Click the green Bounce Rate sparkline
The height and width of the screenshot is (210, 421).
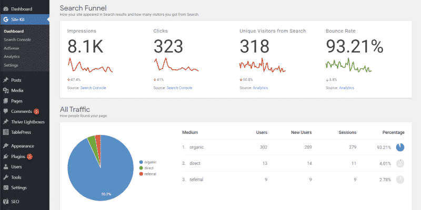click(x=348, y=65)
